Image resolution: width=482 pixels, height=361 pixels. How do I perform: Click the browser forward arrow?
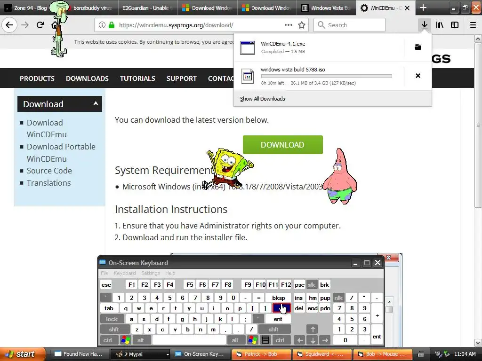click(25, 25)
